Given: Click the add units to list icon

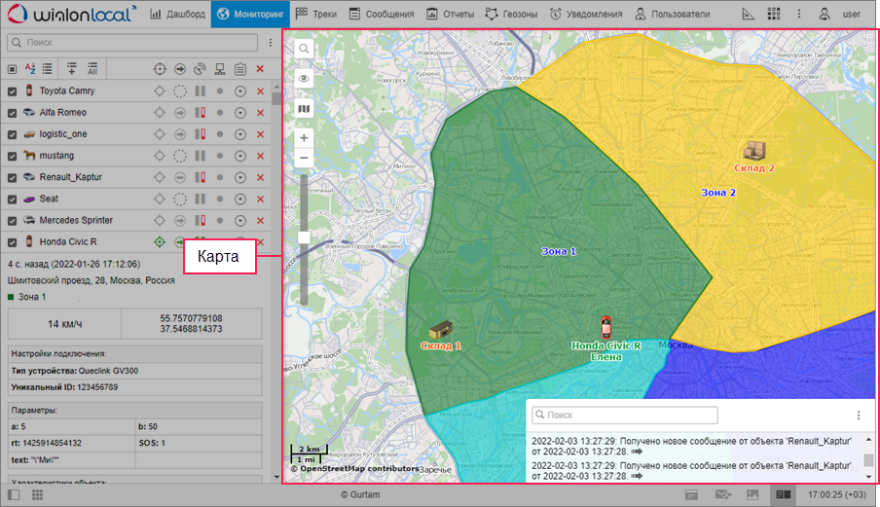Looking at the screenshot, I should coord(72,69).
